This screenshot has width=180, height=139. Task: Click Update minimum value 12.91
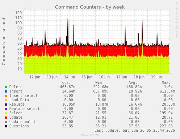[x=101, y=117]
